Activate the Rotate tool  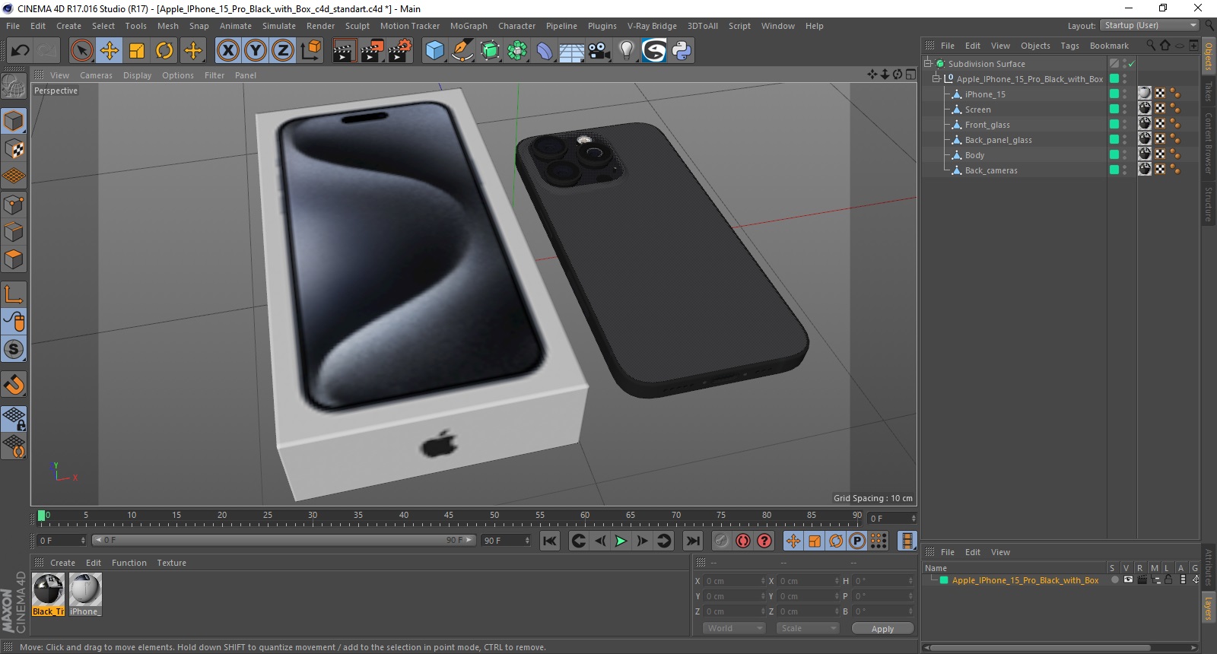pos(164,51)
